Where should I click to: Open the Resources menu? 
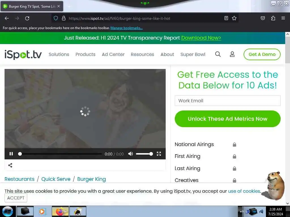pos(142,55)
